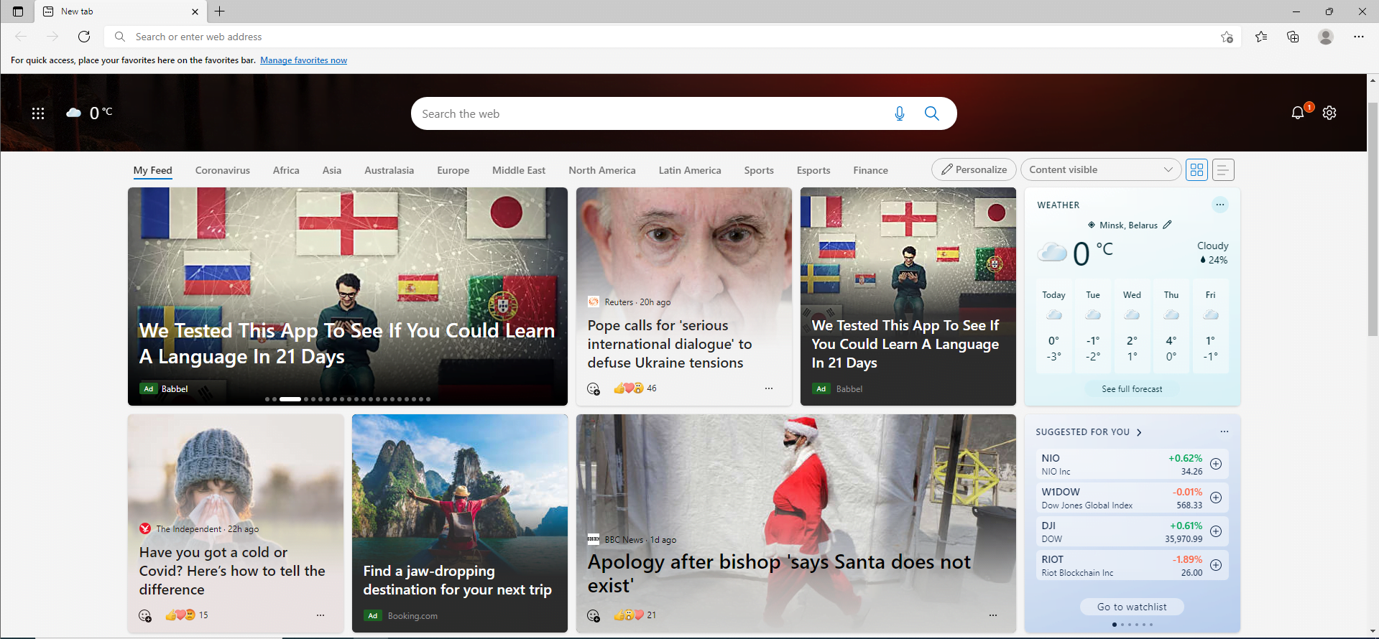Edit the Minsk, Belarus location pencil icon
Image resolution: width=1379 pixels, height=639 pixels.
click(x=1167, y=225)
